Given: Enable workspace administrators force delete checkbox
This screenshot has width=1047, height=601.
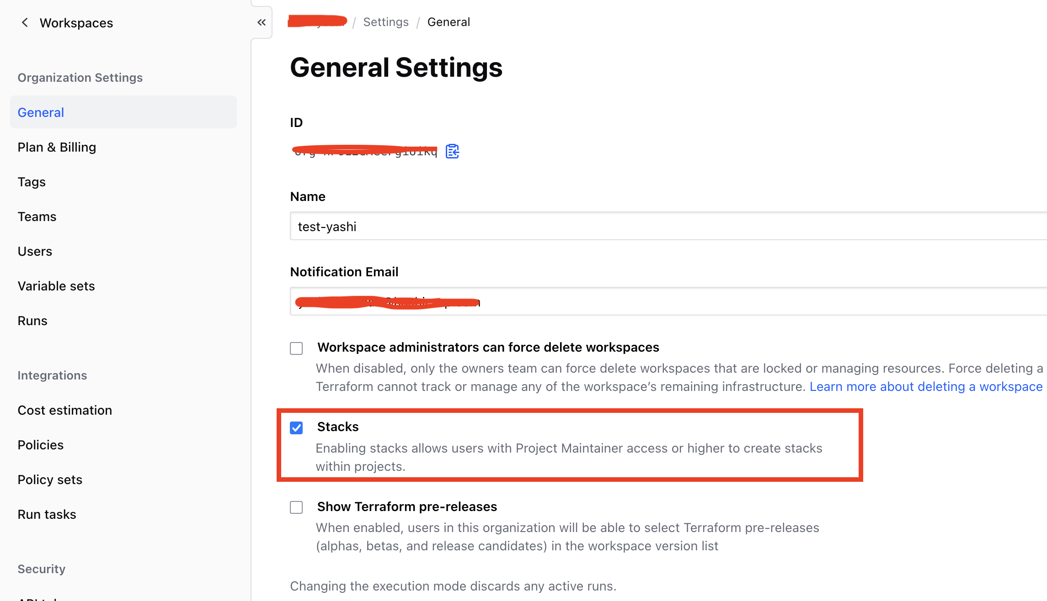Looking at the screenshot, I should pyautogui.click(x=296, y=348).
